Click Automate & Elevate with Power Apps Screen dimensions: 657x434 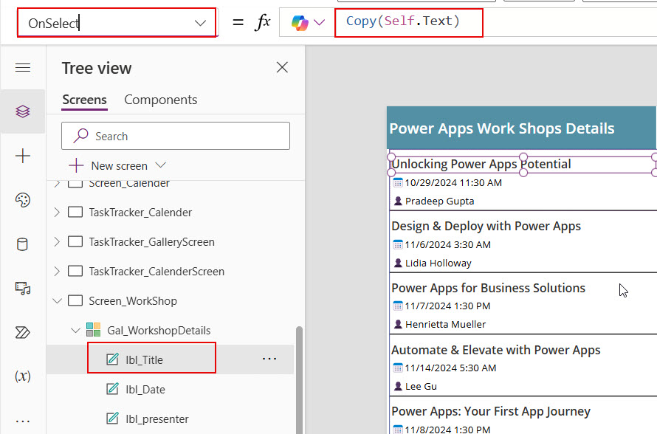(495, 350)
